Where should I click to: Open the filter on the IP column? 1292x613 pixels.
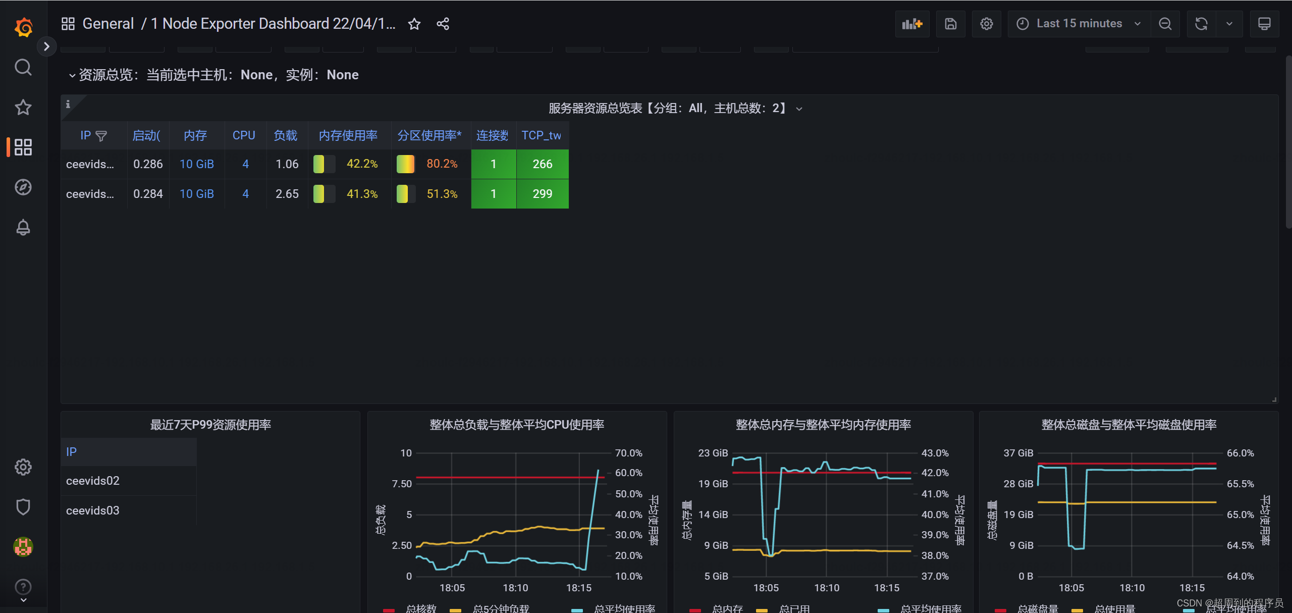click(101, 135)
